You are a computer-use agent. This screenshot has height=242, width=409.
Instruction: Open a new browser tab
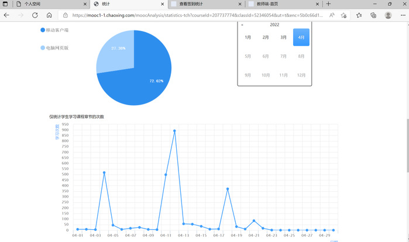tap(329, 4)
